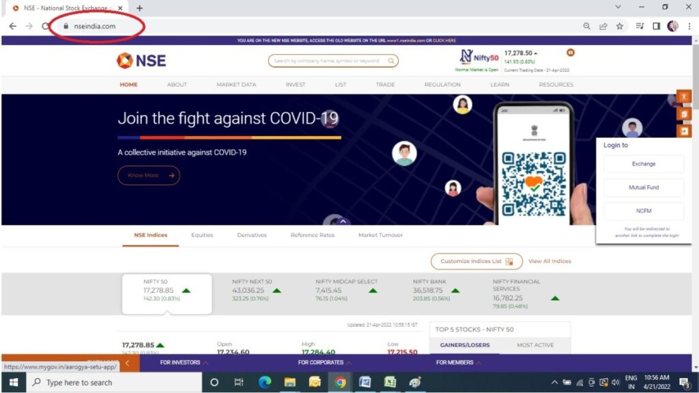Switch to the MOST ACTIVE tab
Viewport: 699px width, 393px height.
(535, 345)
